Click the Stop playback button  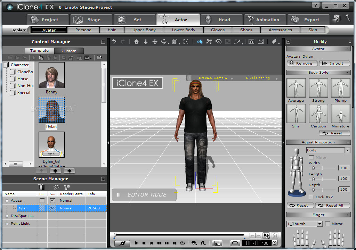144,243
